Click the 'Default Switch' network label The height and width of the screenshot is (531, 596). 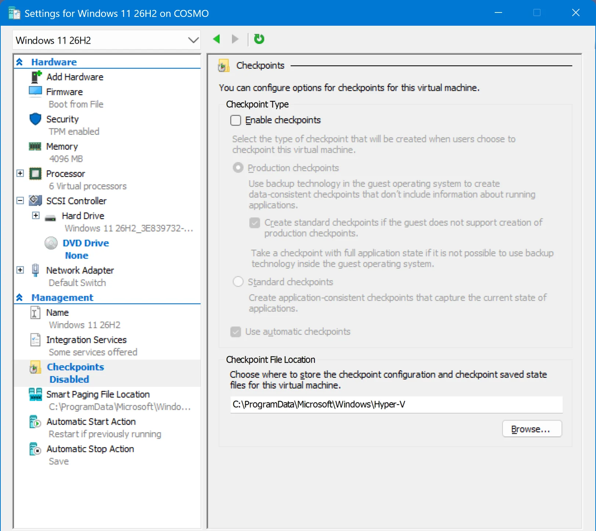[x=77, y=283]
